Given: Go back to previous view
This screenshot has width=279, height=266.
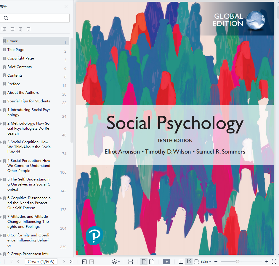Looking at the screenshot, I should (84, 262).
